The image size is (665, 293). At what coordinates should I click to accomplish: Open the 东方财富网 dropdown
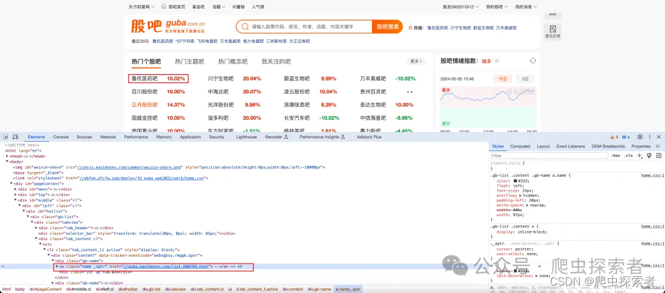pyautogui.click(x=142, y=7)
